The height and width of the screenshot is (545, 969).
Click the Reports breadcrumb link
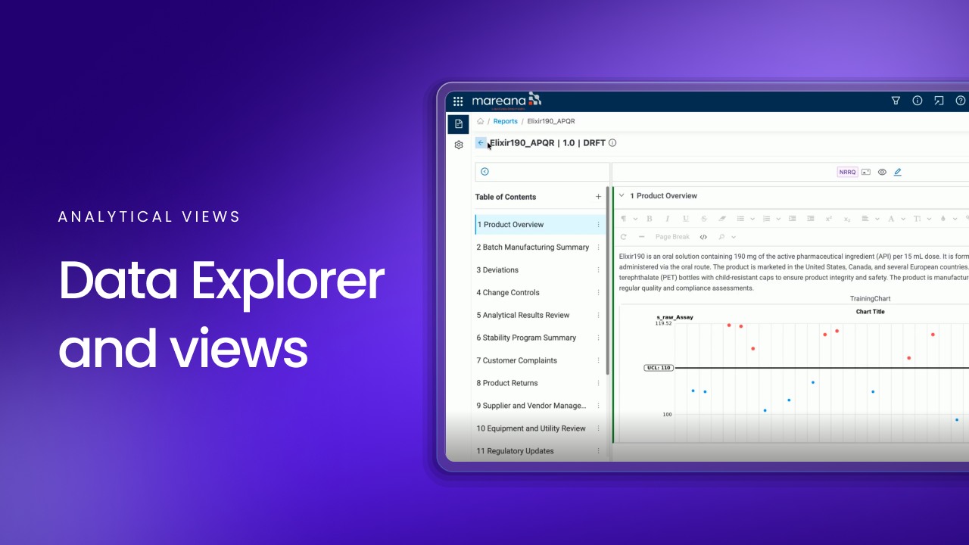(506, 121)
